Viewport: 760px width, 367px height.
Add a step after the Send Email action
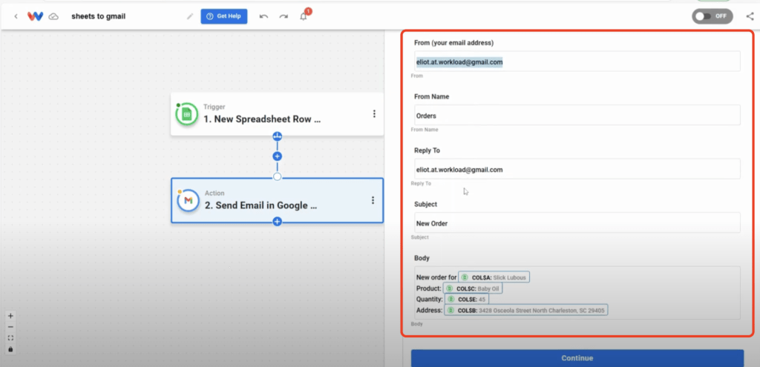pos(278,221)
